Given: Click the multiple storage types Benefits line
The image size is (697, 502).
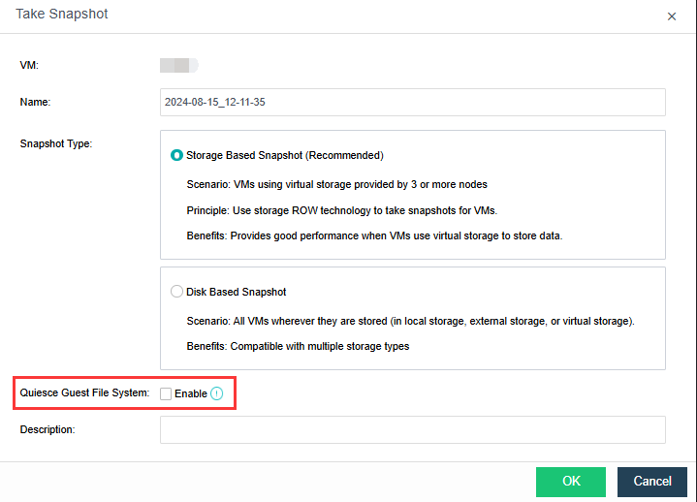Looking at the screenshot, I should [x=298, y=346].
